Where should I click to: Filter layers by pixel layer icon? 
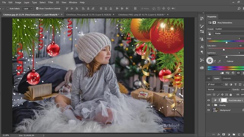coord(226,84)
